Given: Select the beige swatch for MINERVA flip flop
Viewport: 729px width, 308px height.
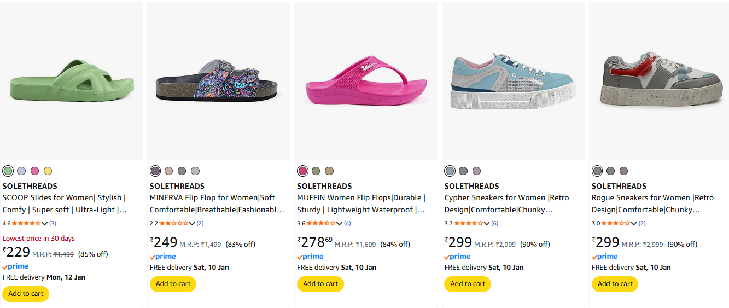Looking at the screenshot, I should tap(168, 171).
